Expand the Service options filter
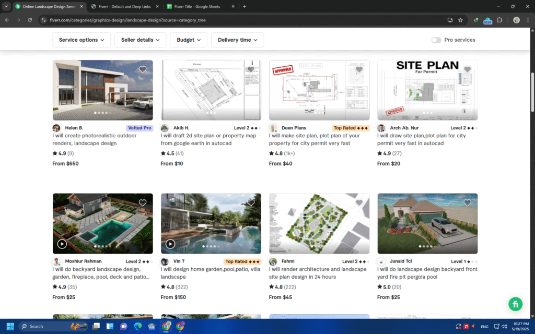 tap(82, 40)
